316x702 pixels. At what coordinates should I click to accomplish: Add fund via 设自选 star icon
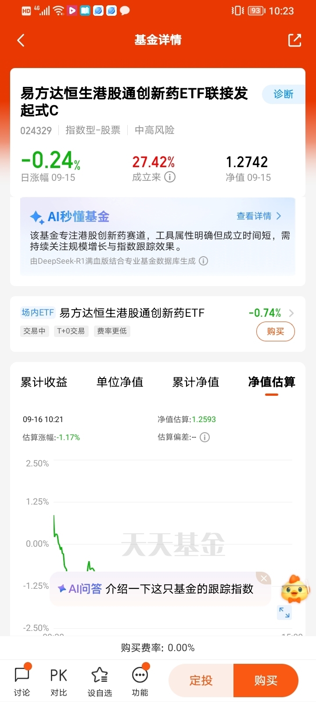[x=100, y=681]
